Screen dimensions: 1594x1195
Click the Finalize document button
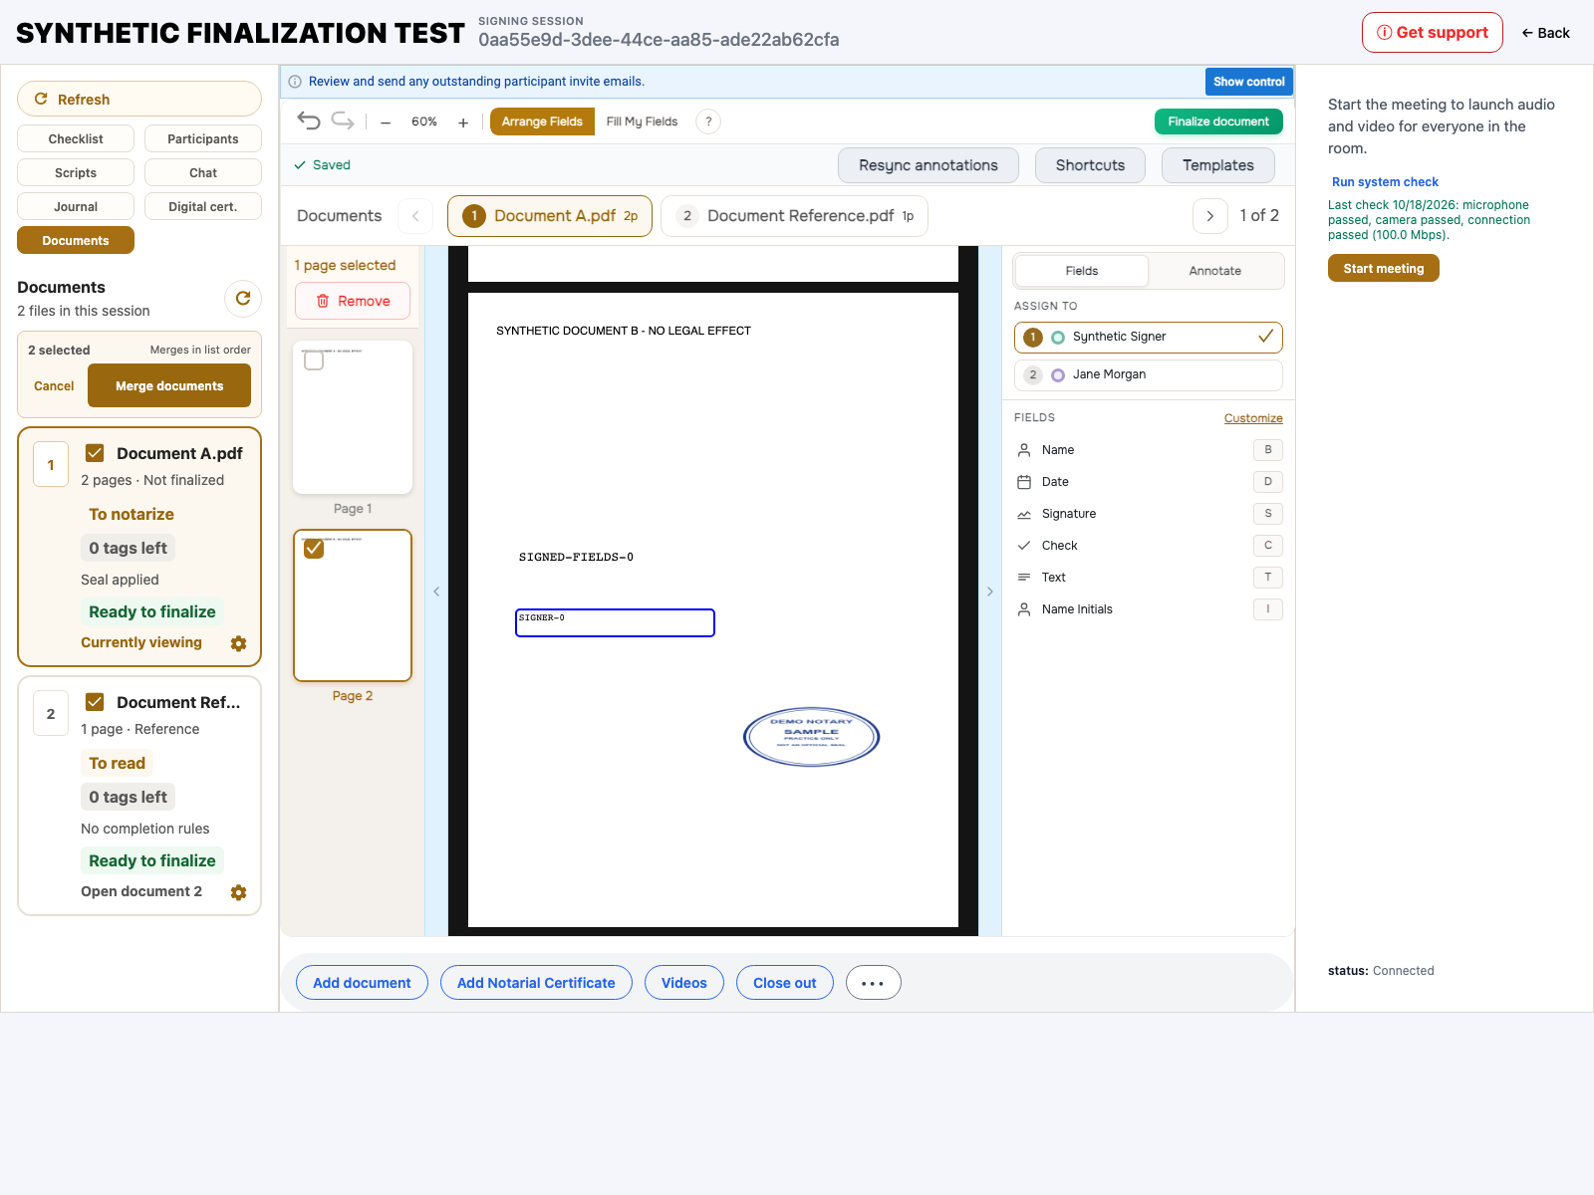[1218, 121]
